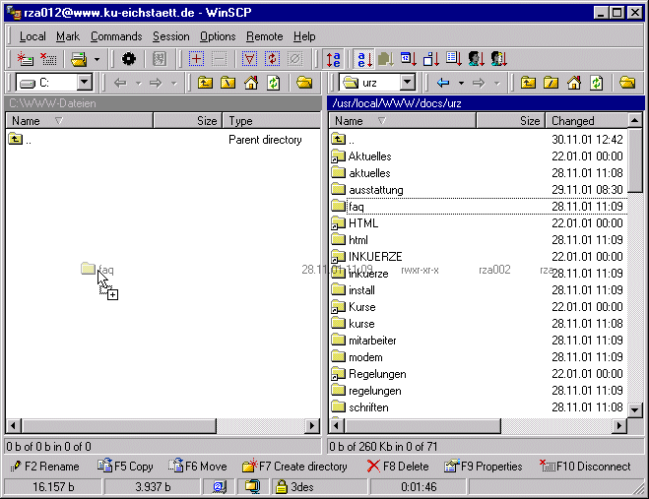Open the Mark menu
The image size is (649, 499).
click(x=68, y=36)
